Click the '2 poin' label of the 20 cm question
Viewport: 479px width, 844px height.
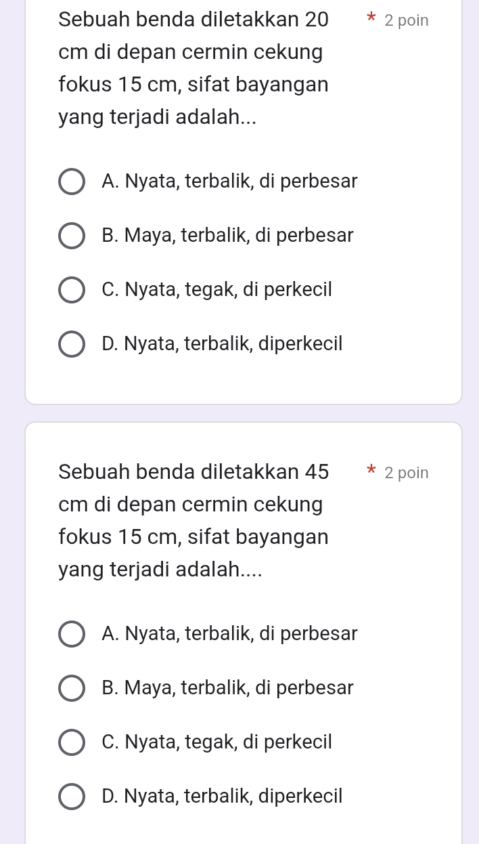[x=406, y=20]
